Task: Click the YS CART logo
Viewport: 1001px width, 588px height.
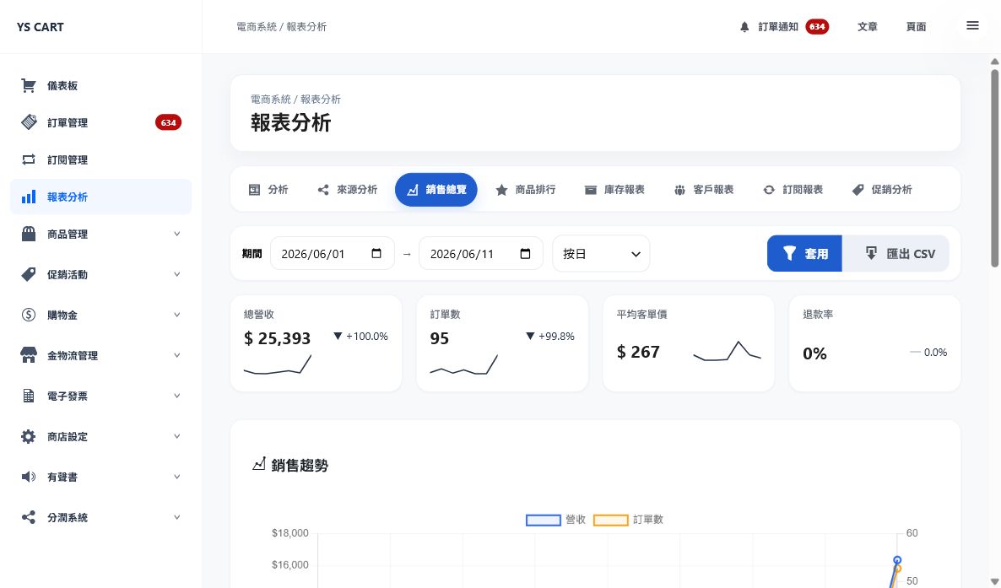Action: pos(41,27)
